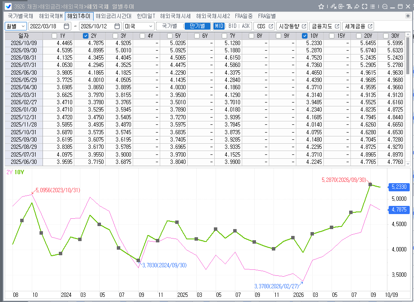Click the font size (T) icon

(x=349, y=6)
